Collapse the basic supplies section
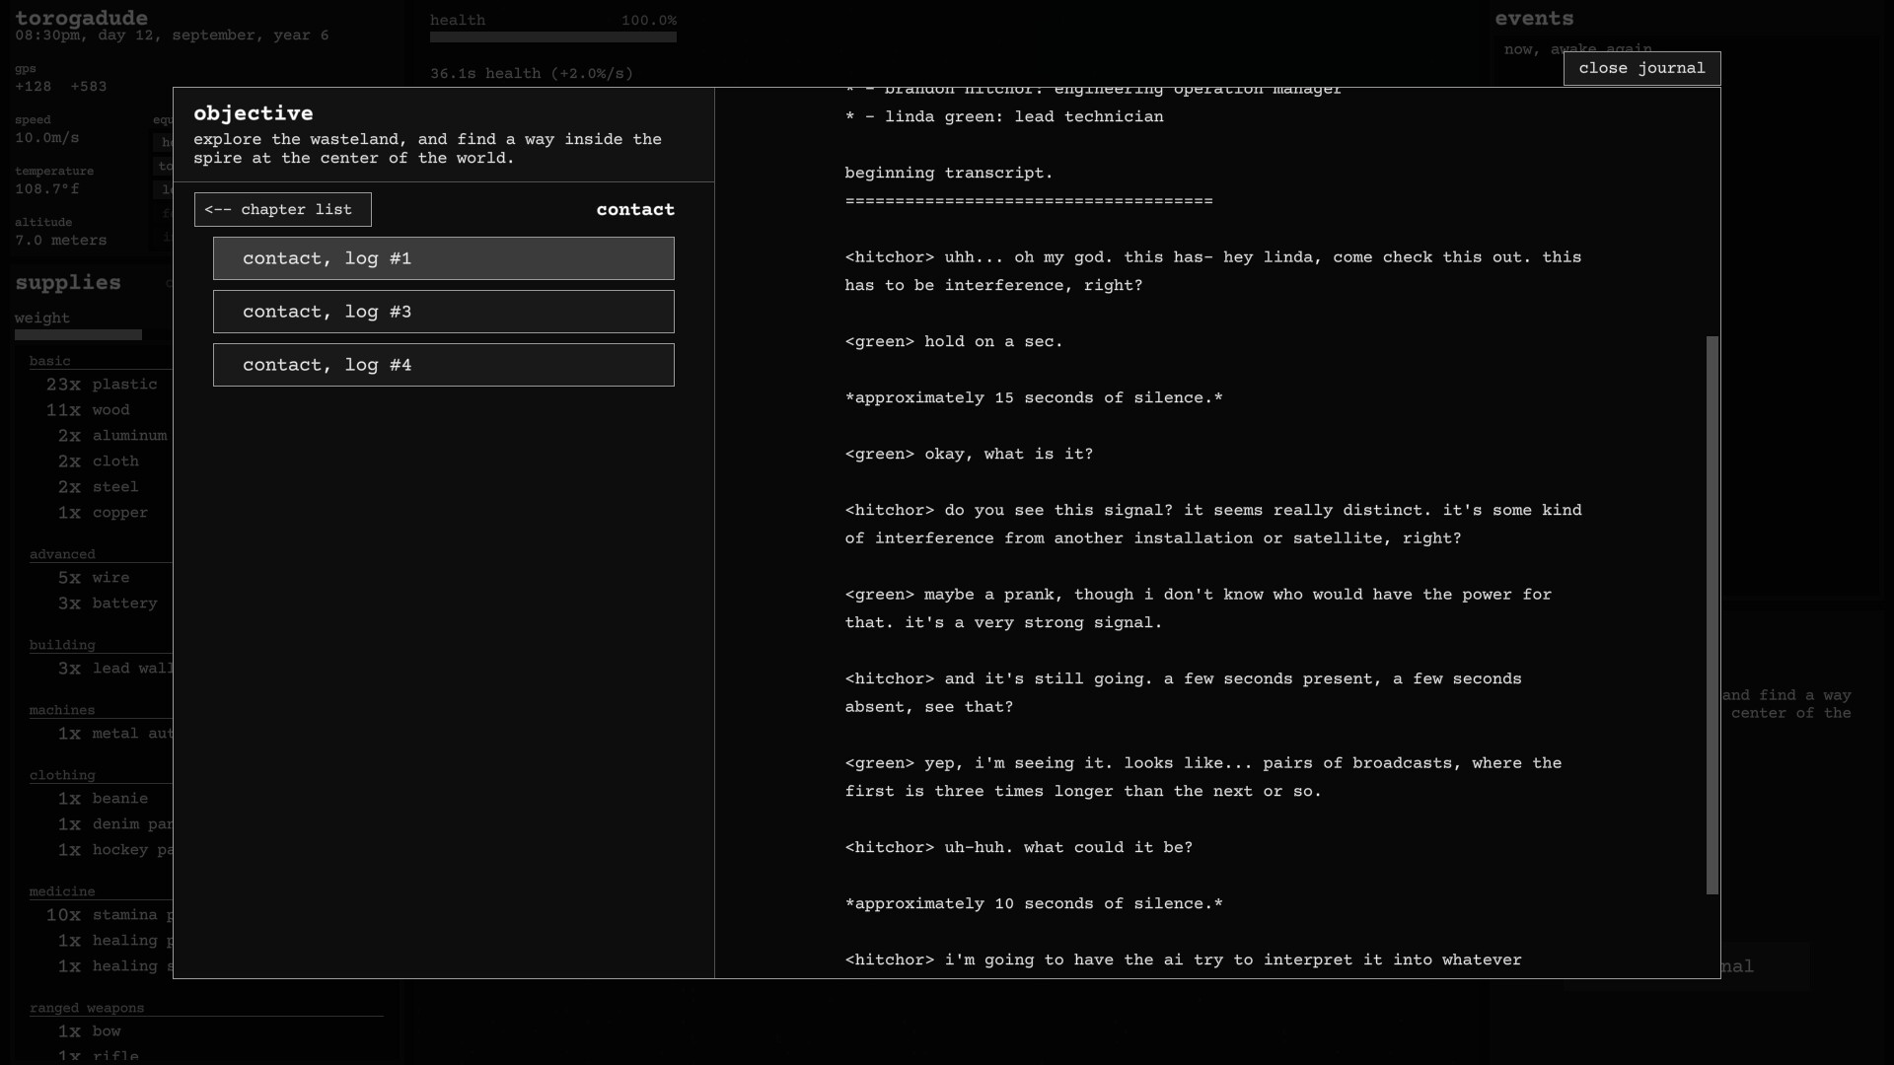Screen dimensions: 1894x1065 50,361
